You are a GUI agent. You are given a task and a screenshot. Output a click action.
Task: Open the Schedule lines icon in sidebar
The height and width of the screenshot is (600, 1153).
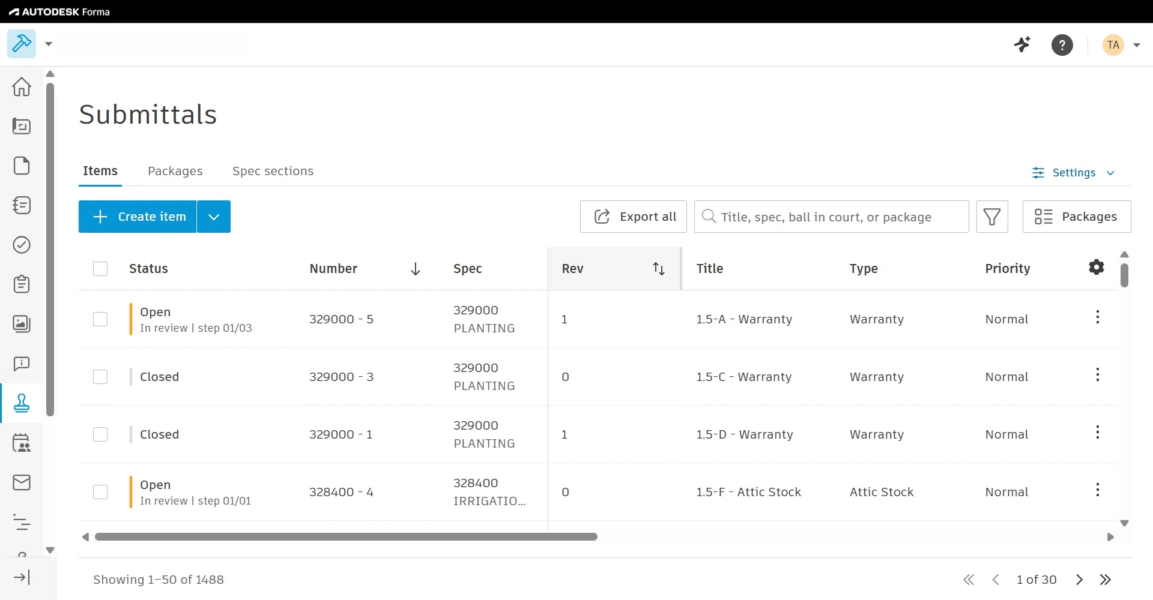tap(22, 522)
